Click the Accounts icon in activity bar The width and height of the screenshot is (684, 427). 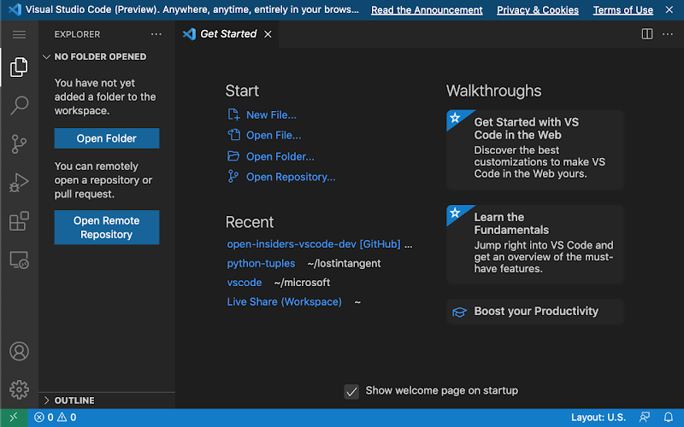pyautogui.click(x=19, y=351)
